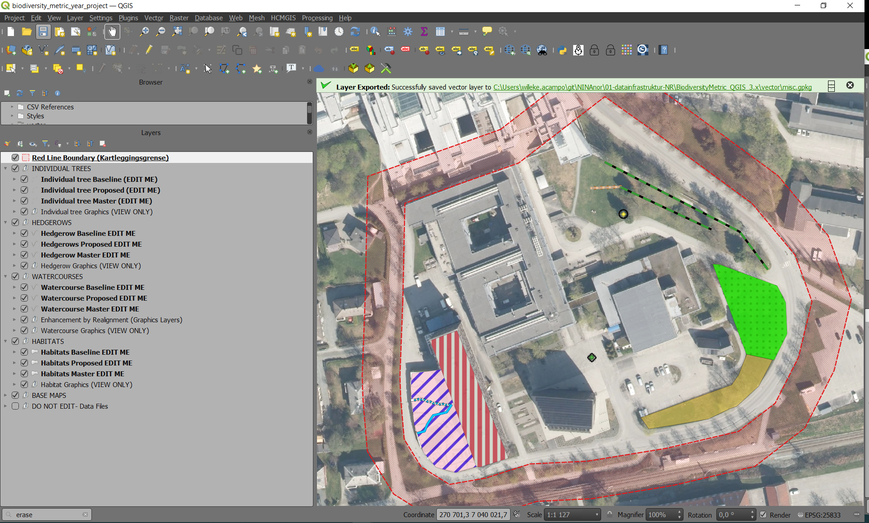Image resolution: width=869 pixels, height=523 pixels.
Task: Toggle BASE MAPS group visibility
Action: pos(15,395)
